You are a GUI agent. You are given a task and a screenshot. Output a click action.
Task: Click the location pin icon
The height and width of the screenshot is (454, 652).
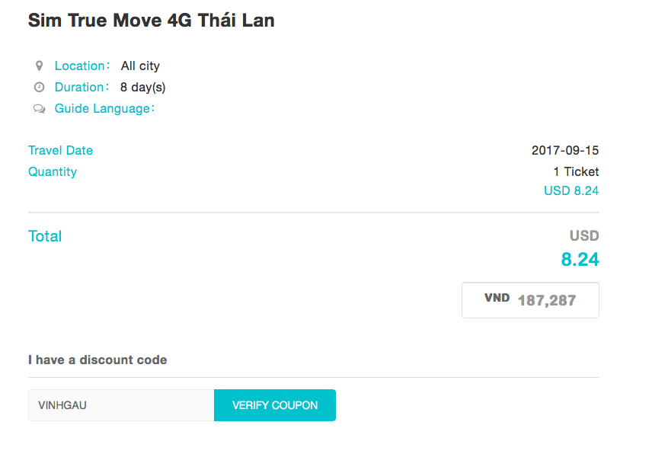pos(39,66)
